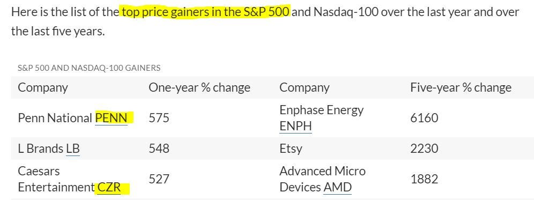The image size is (534, 200).
Task: Click the Etsy company cell
Action: click(291, 149)
